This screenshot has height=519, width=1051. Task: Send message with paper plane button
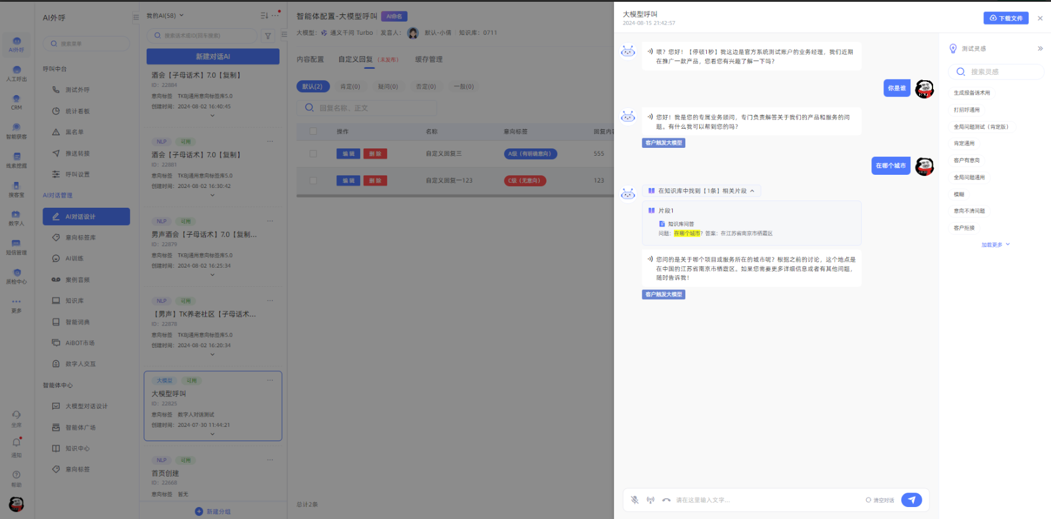point(911,500)
